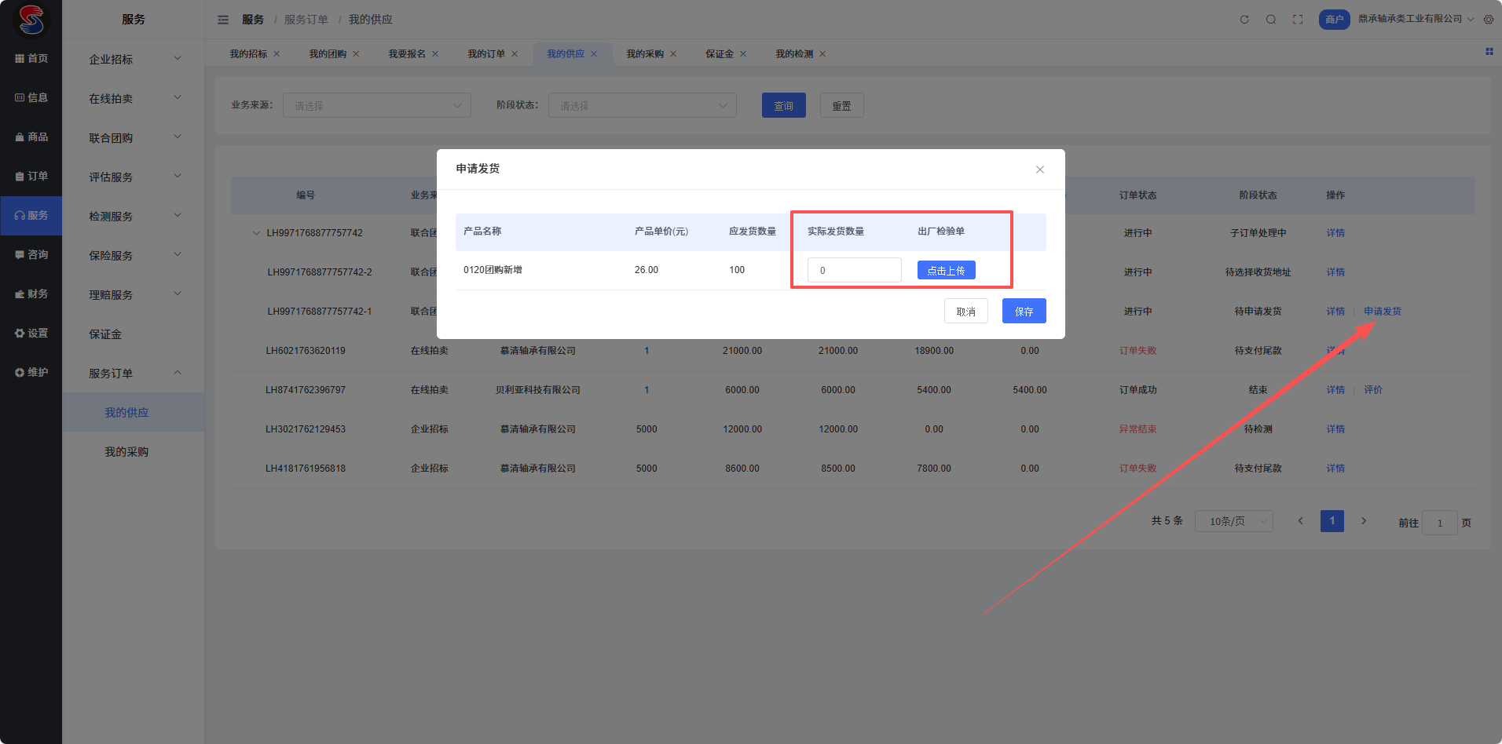Image resolution: width=1502 pixels, height=744 pixels.
Task: Open the 业务来源 dropdown
Action: (377, 106)
